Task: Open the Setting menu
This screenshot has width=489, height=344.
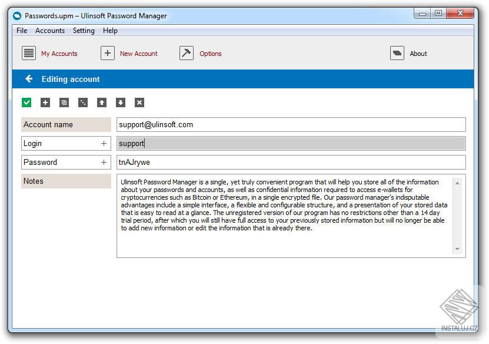Action: pos(84,31)
